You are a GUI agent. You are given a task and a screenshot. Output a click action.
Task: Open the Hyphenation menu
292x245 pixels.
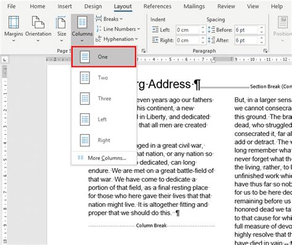point(116,39)
